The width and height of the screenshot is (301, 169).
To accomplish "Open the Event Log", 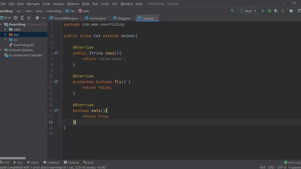I will pos(292,162).
